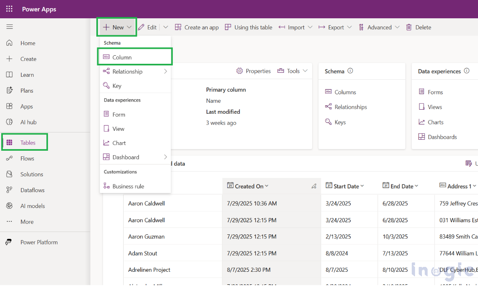Expand the Edit split-button chevron

165,27
